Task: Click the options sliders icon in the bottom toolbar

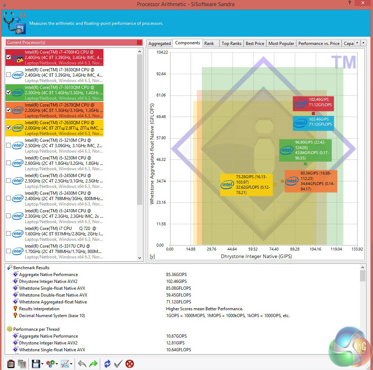Action: click(11, 364)
